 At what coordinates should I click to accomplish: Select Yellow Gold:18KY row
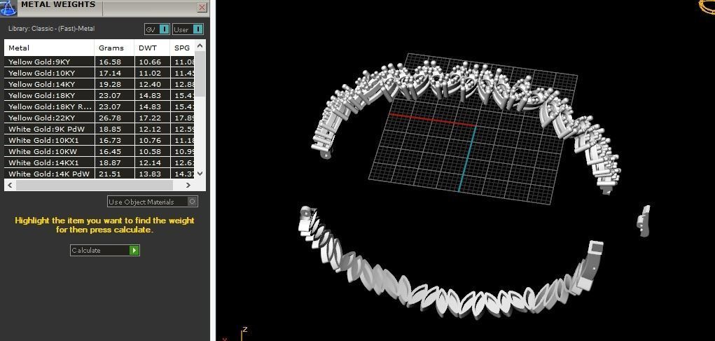tap(99, 95)
